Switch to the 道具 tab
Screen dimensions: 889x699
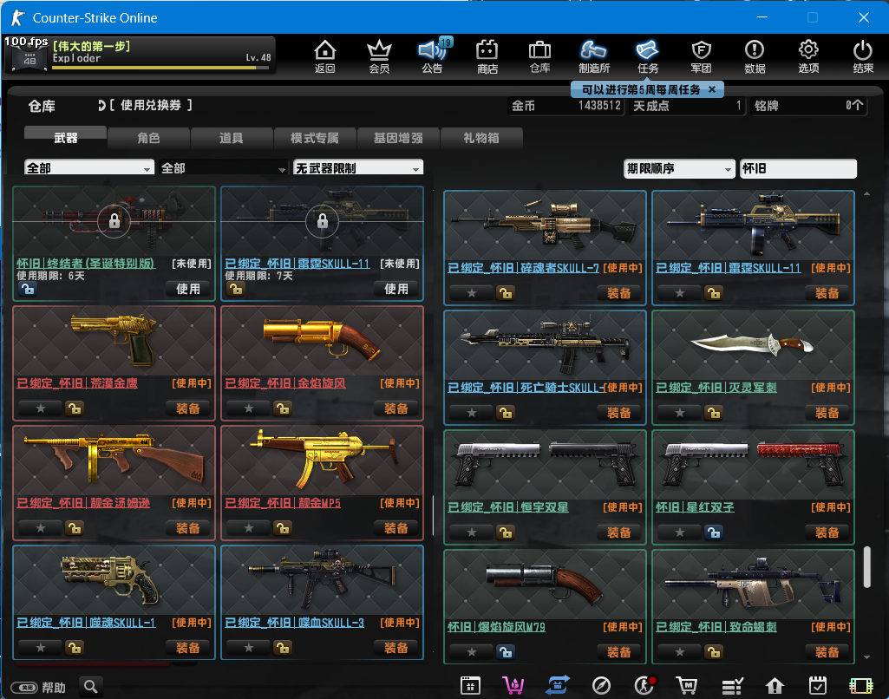[232, 138]
